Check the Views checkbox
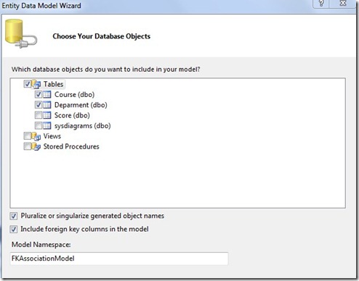Screen dimensions: 359x281 click(27, 136)
